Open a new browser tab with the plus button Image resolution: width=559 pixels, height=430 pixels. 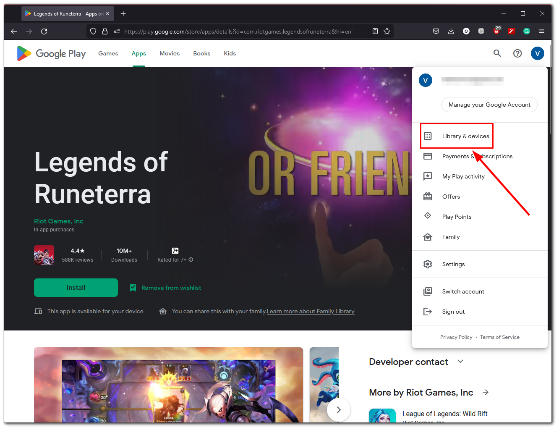[x=123, y=13]
